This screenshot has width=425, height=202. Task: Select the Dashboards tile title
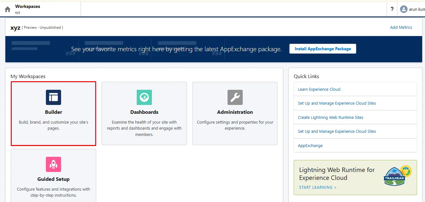click(x=144, y=112)
